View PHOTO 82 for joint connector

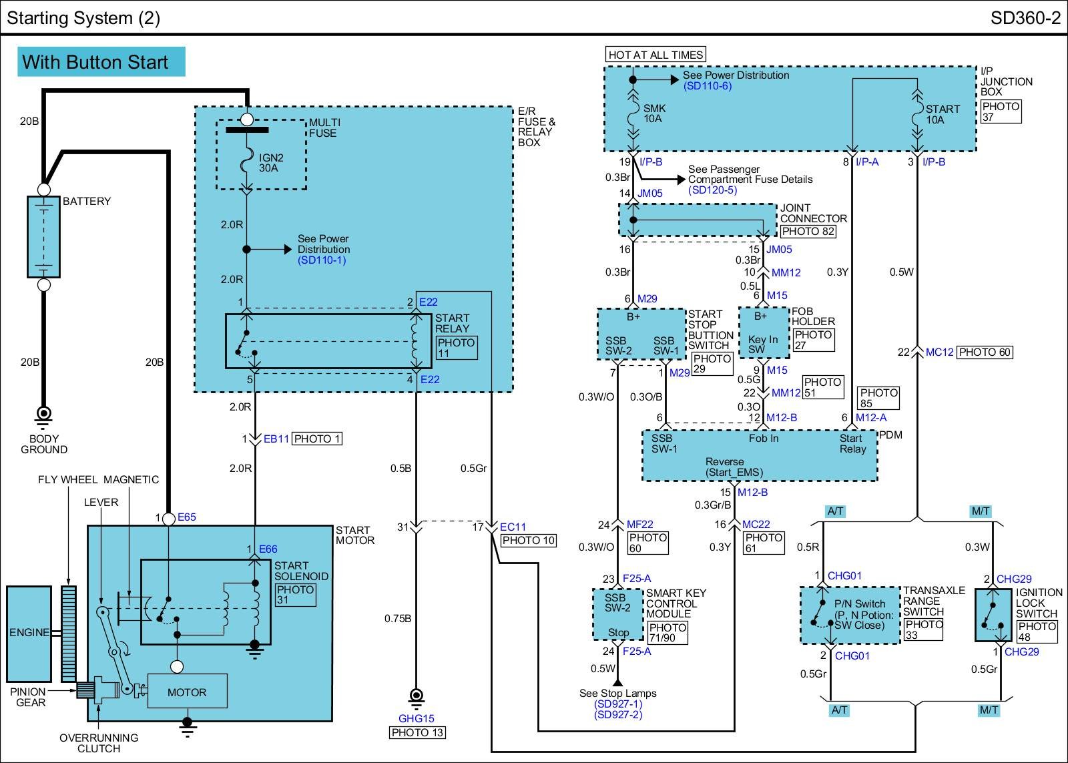(x=808, y=232)
